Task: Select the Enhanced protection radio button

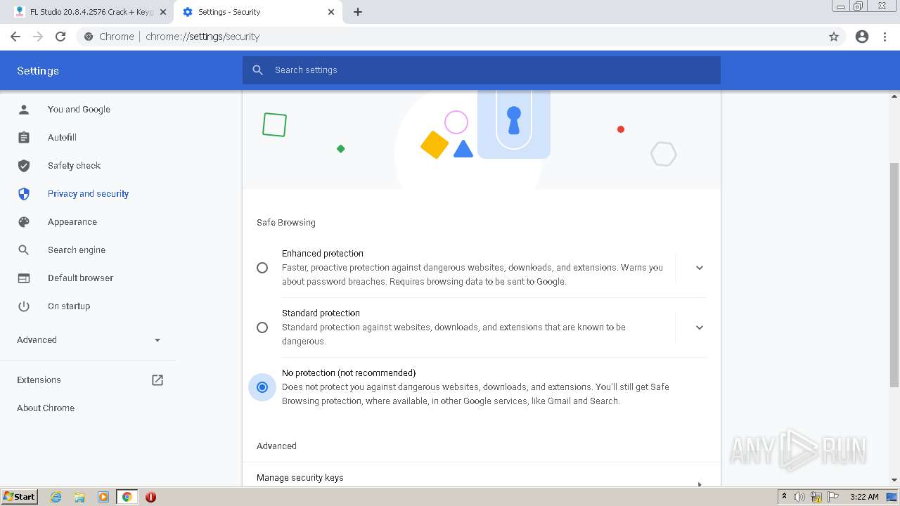Action: 262,268
